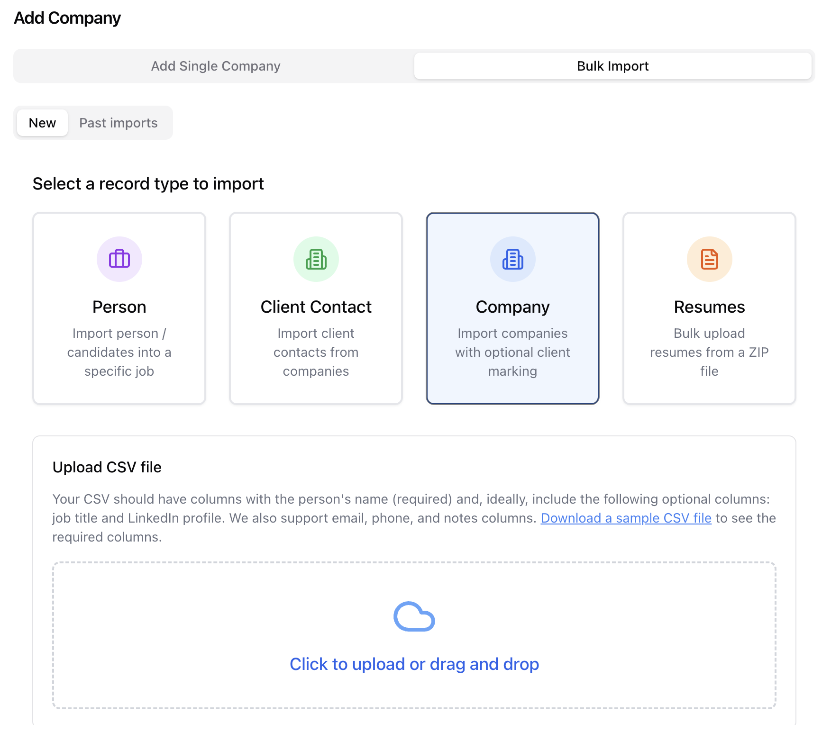Click the purple briefcase Person icon
This screenshot has height=741, width=822.
(x=119, y=259)
